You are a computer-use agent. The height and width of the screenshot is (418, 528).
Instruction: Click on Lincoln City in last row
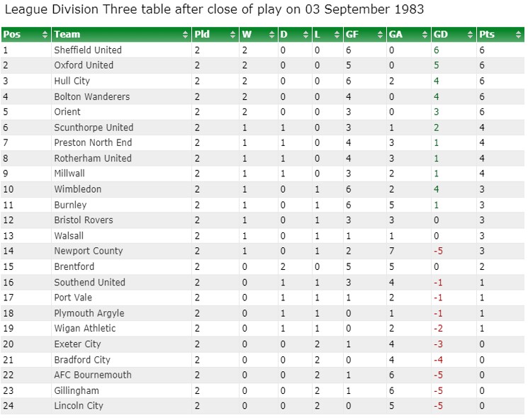click(79, 406)
